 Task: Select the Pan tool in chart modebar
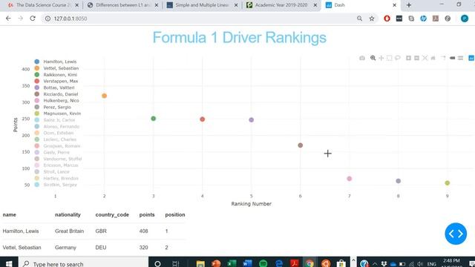click(x=381, y=58)
